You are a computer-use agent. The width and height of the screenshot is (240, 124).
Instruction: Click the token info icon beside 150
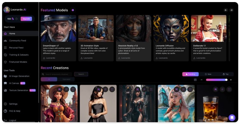[16, 19]
